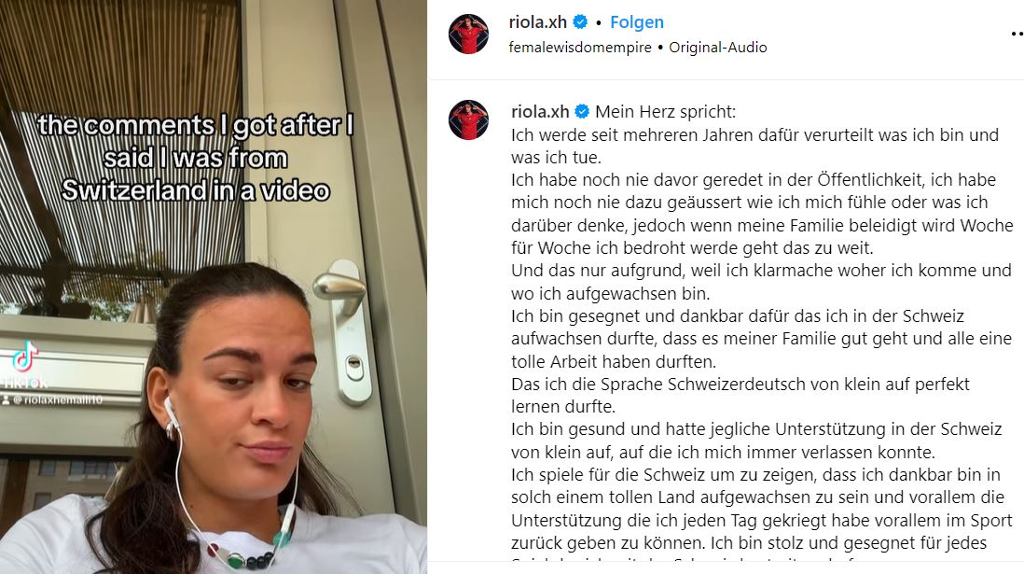Click the caption line 'tolle Arbeit haben durften.'

tap(614, 361)
